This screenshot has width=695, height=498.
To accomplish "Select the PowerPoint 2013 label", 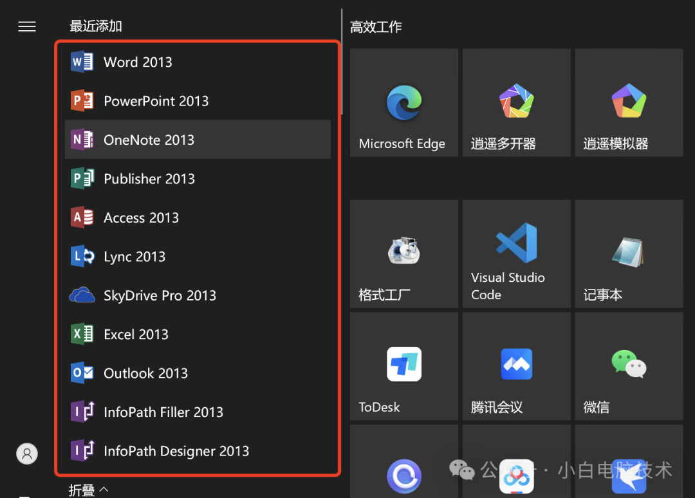I will (156, 101).
